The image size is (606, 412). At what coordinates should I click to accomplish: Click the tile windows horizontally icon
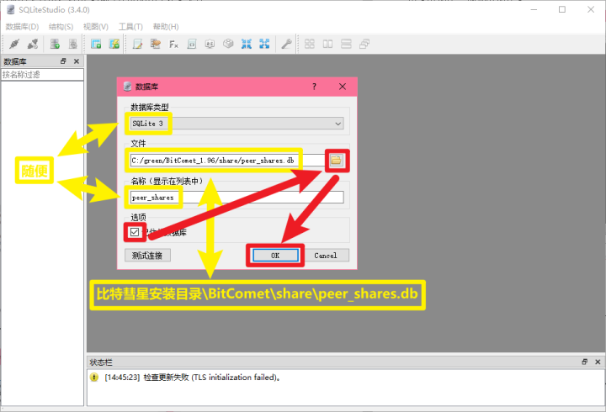click(346, 44)
